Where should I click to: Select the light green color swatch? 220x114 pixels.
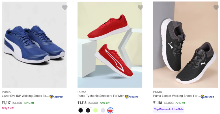(x=96, y=110)
